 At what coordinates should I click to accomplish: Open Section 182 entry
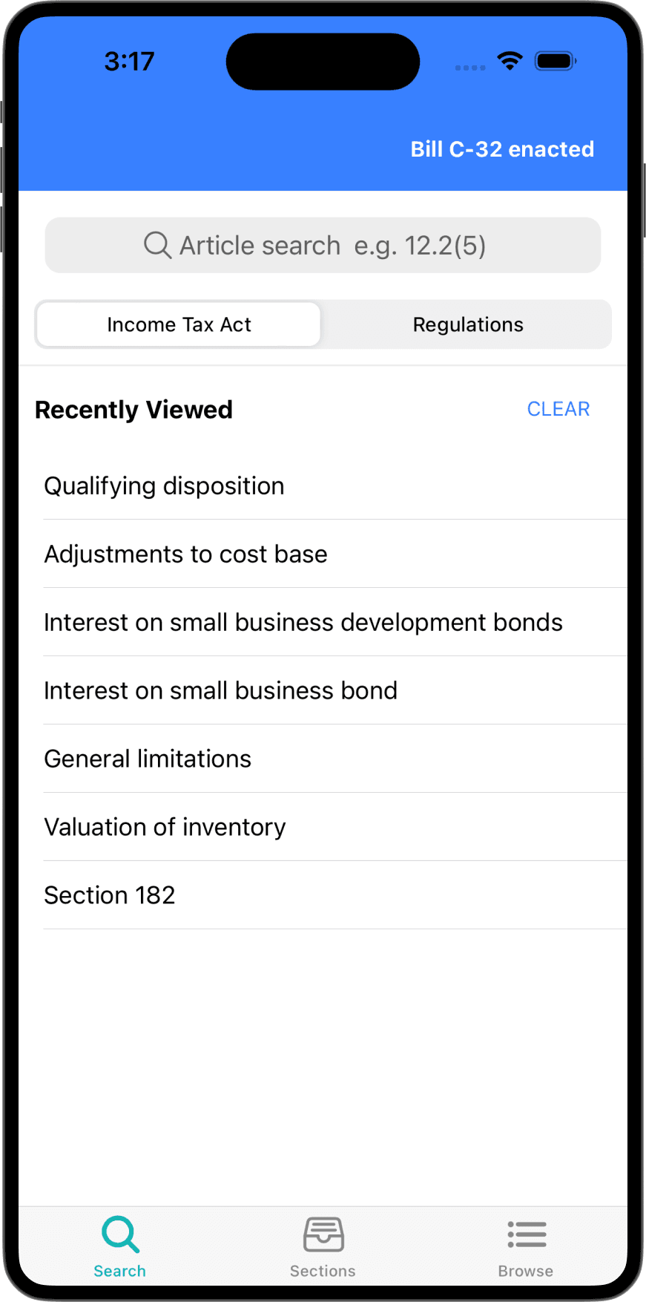tap(110, 896)
